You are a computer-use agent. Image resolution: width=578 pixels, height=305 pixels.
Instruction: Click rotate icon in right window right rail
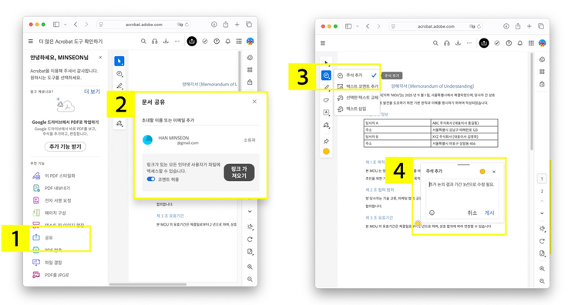click(542, 241)
